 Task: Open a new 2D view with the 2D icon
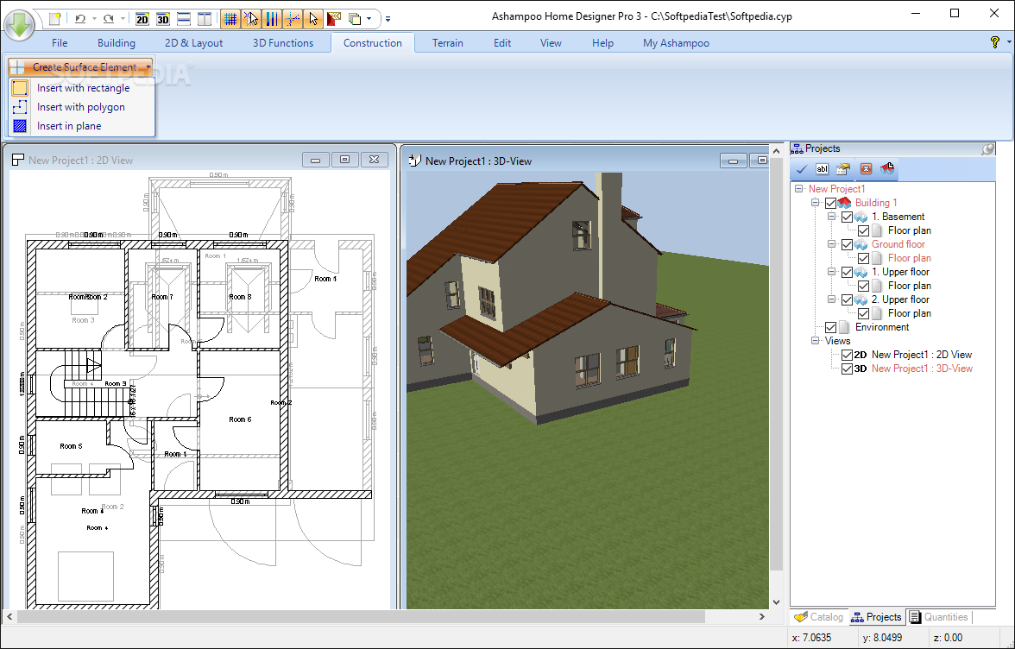click(142, 19)
